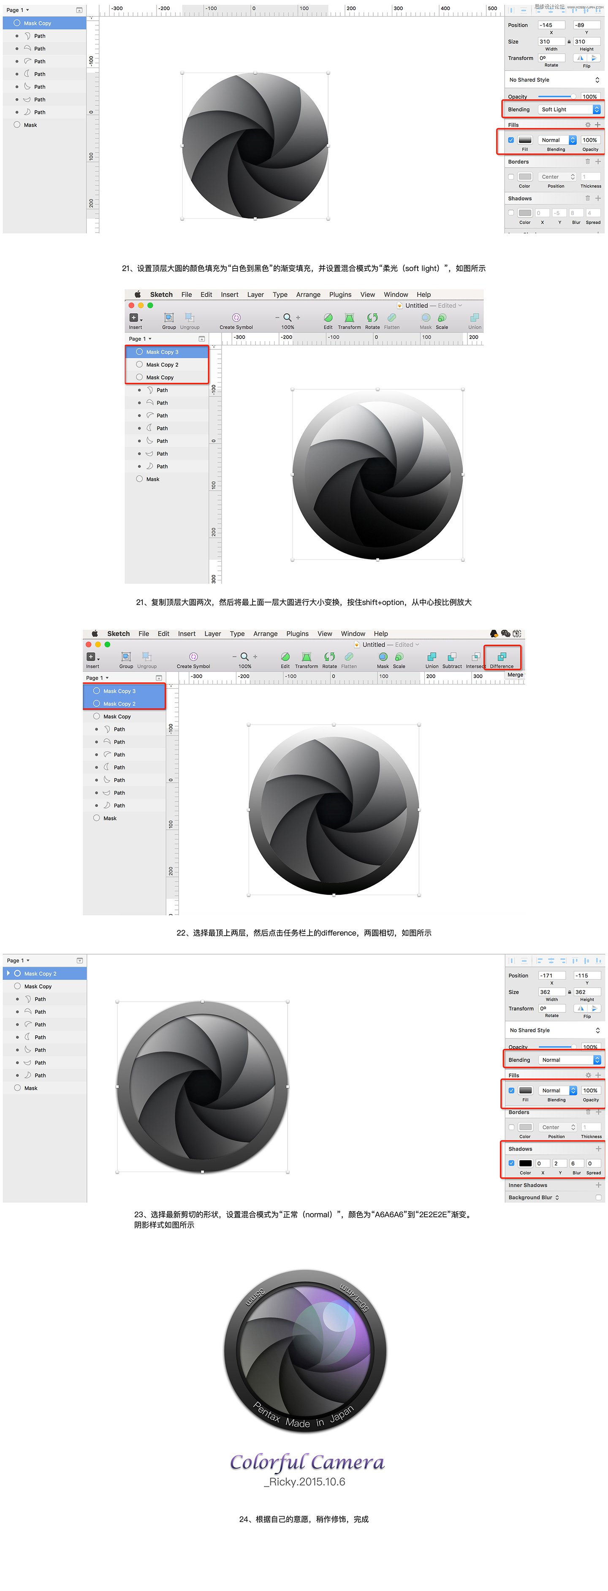Viewport: 608px width, 1591px height.
Task: Open Arrange menu in the QQ-icon menu bar
Action: point(265,634)
